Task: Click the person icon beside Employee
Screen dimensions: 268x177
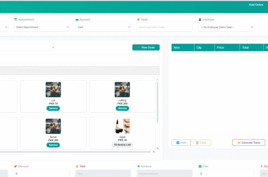Action: tap(200, 20)
